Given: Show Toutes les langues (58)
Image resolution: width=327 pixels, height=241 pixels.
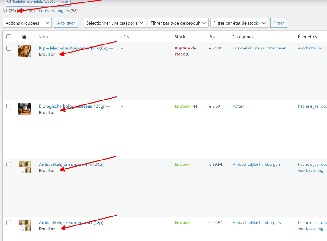Looking at the screenshot, I should (x=57, y=11).
